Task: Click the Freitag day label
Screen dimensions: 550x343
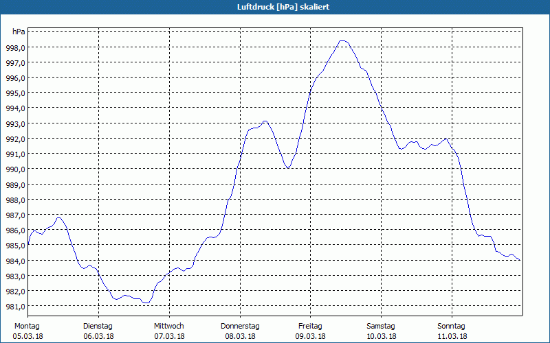Action: click(310, 327)
